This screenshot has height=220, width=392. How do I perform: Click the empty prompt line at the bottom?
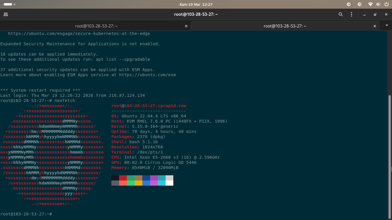(26, 214)
